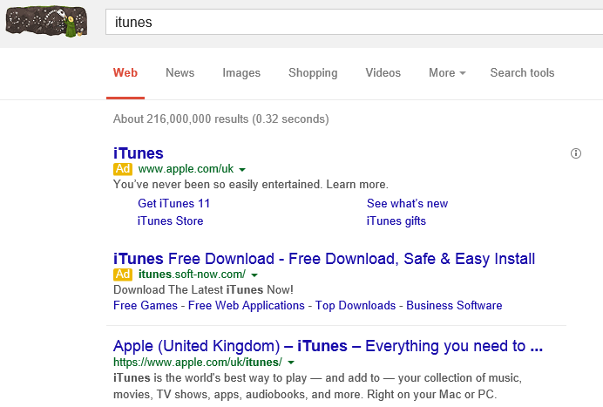Open Apple (United Kingdom) – iTunes result
The height and width of the screenshot is (407, 603).
pyautogui.click(x=328, y=346)
